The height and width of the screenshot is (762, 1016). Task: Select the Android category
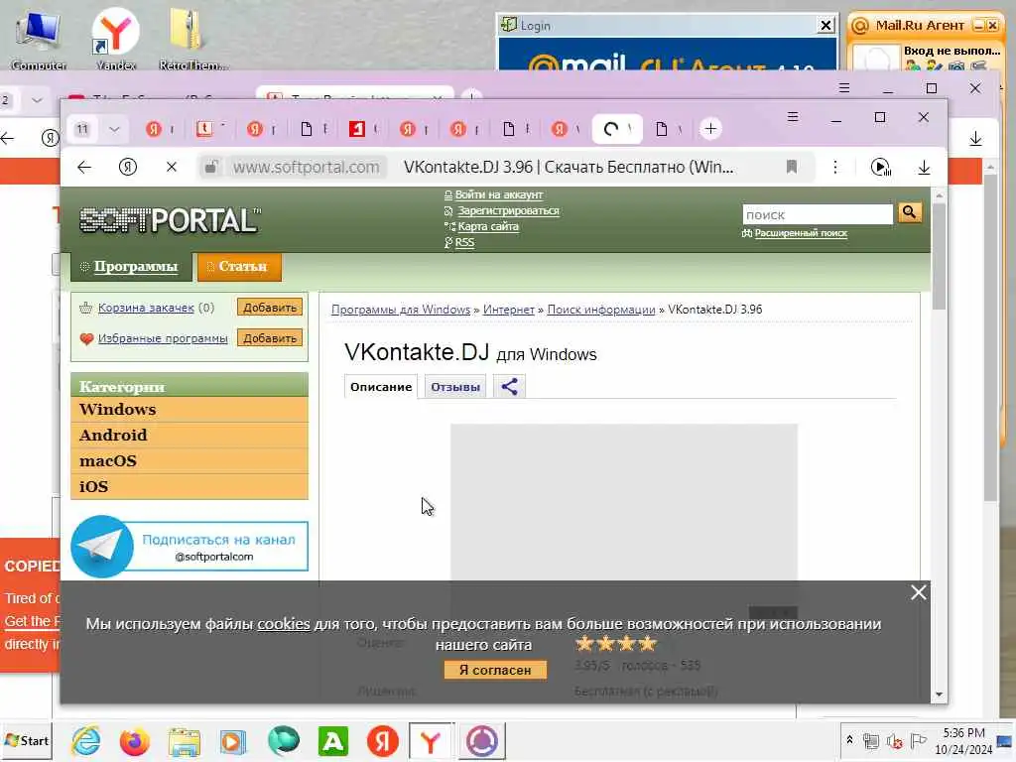190,436
